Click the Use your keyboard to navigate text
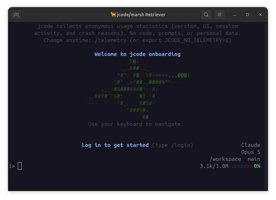Screen dimensions: 276x200 click(x=136, y=124)
